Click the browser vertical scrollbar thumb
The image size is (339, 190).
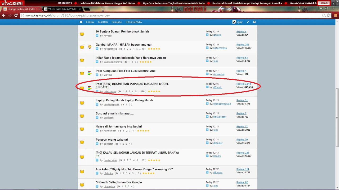pos(337,118)
